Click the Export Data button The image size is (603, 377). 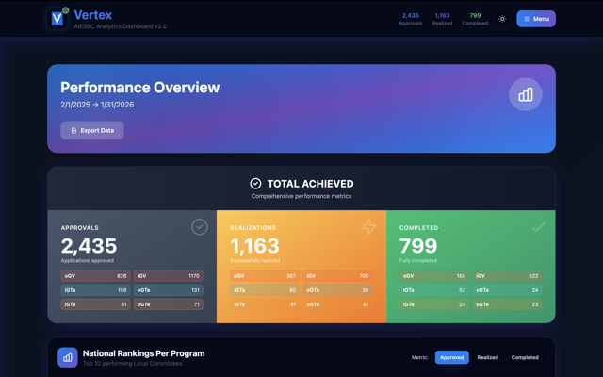point(92,130)
